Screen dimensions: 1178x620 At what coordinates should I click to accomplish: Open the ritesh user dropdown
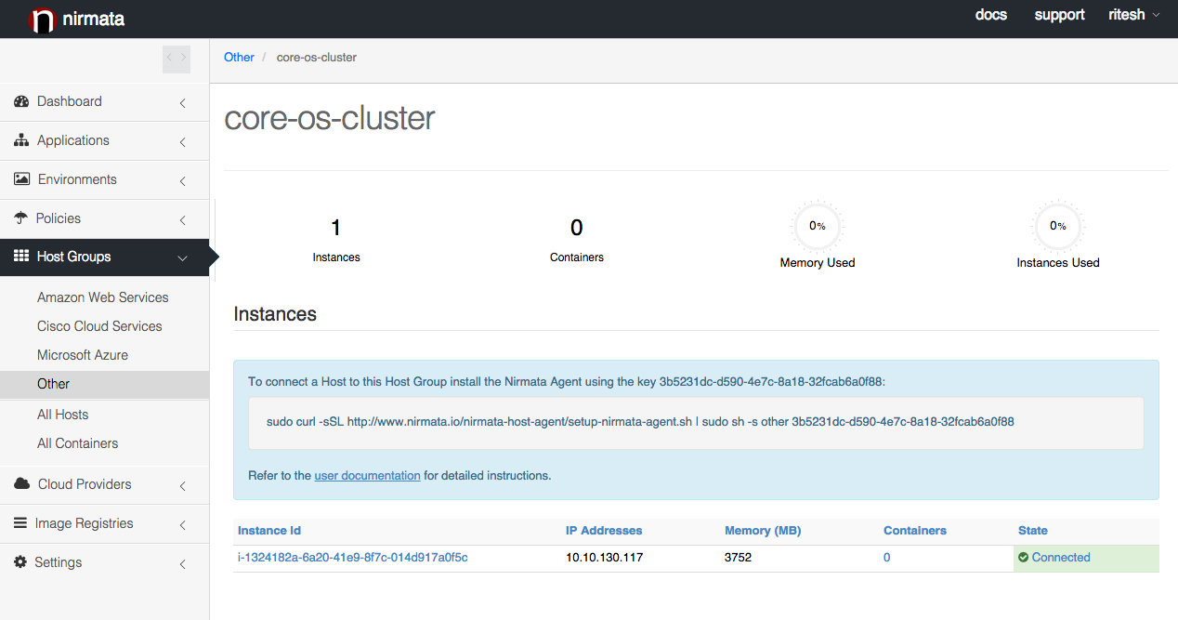tap(1133, 15)
